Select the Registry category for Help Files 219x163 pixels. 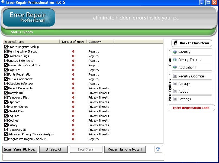(94, 70)
